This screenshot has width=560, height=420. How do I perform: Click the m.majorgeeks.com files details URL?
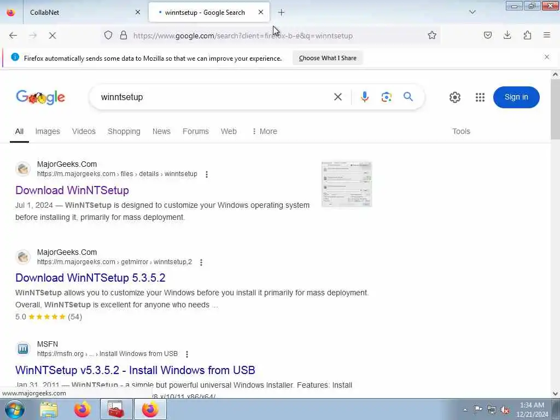117,174
